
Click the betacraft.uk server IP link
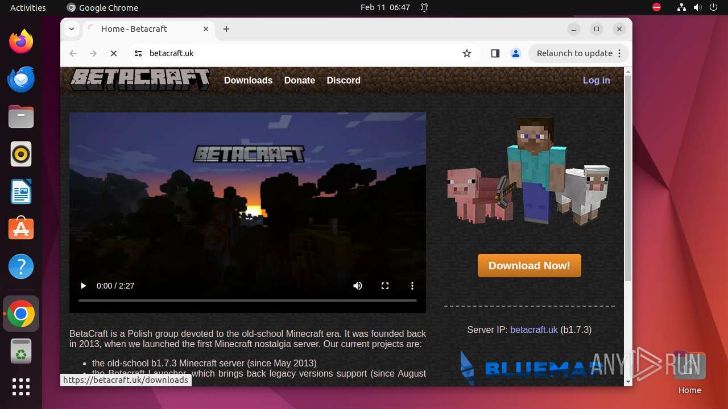point(534,329)
